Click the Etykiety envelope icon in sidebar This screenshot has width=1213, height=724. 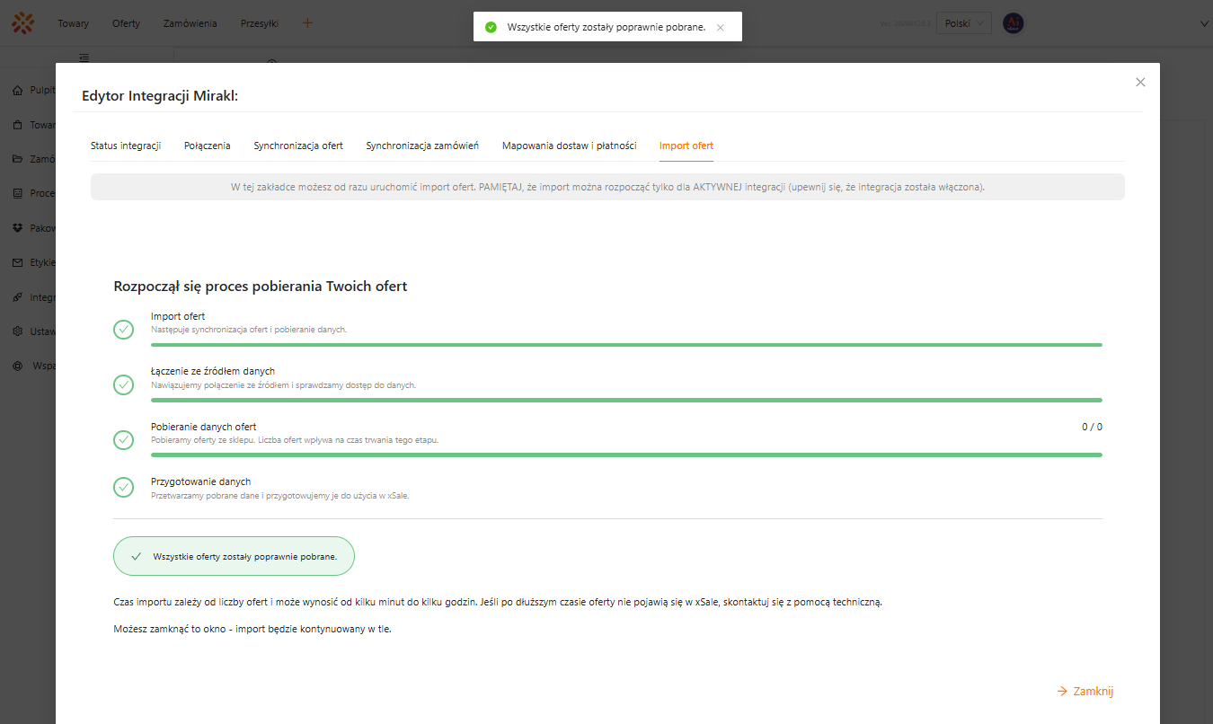pyautogui.click(x=17, y=263)
